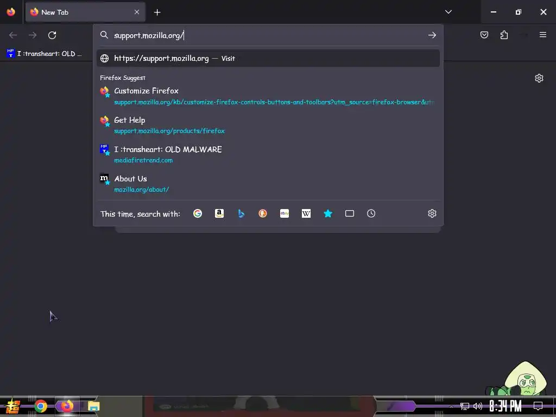Open network icon in system tray

464,406
